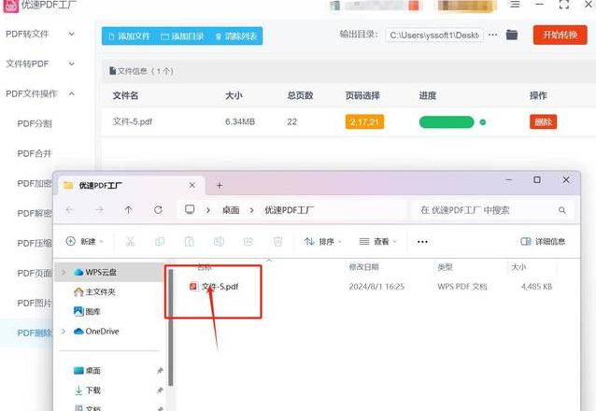Click the green progress bar for 文件-5.pdf
The image size is (596, 411).
pyautogui.click(x=447, y=122)
